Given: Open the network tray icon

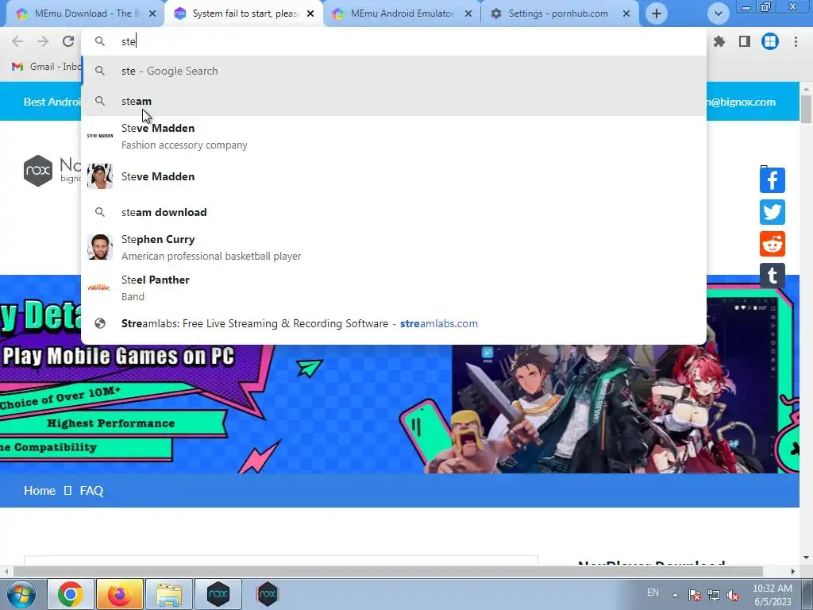Looking at the screenshot, I should tap(714, 595).
